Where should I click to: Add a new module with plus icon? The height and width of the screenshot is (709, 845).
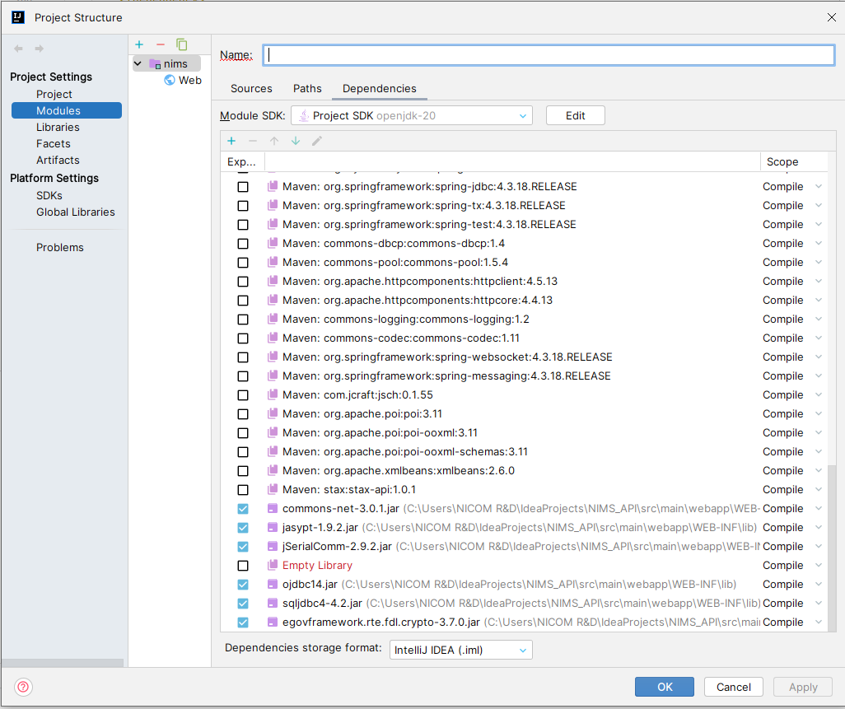click(x=139, y=44)
